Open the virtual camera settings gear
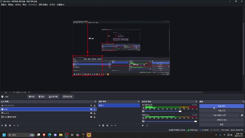This screenshot has width=245, height=138. (242, 115)
